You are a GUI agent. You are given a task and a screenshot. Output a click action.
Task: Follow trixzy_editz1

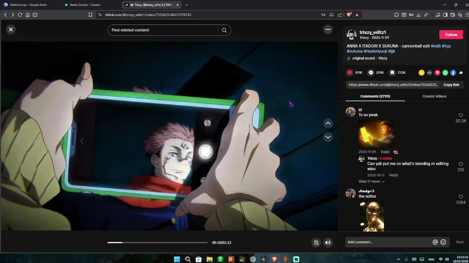click(451, 35)
